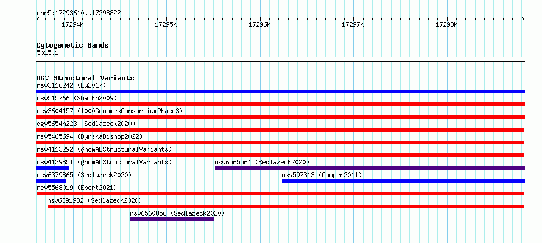This screenshot has height=243, width=542.
Task: Open nsv6379865 (Sedlazeck2020) label
Action: pyautogui.click(x=84, y=175)
